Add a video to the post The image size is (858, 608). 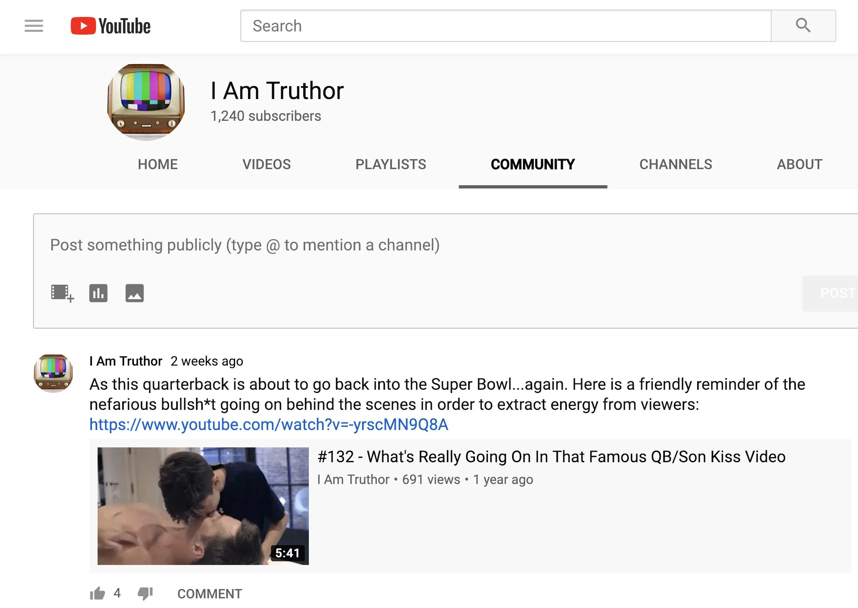62,293
